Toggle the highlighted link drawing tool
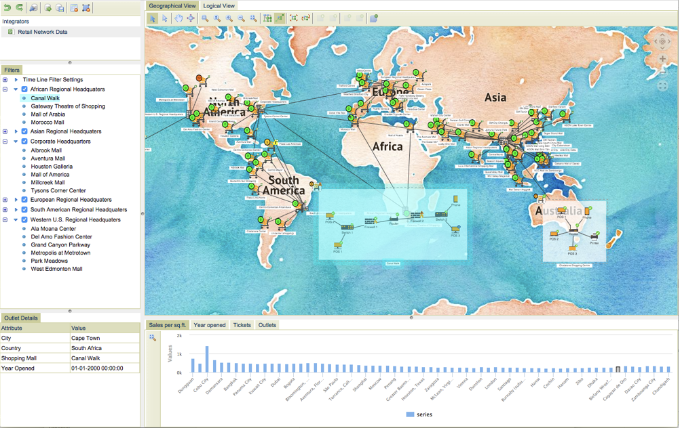 tap(280, 18)
